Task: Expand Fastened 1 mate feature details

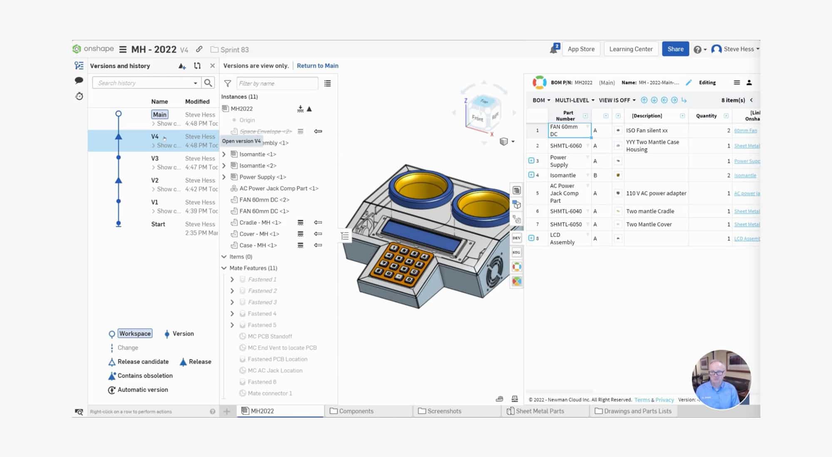Action: pos(233,279)
